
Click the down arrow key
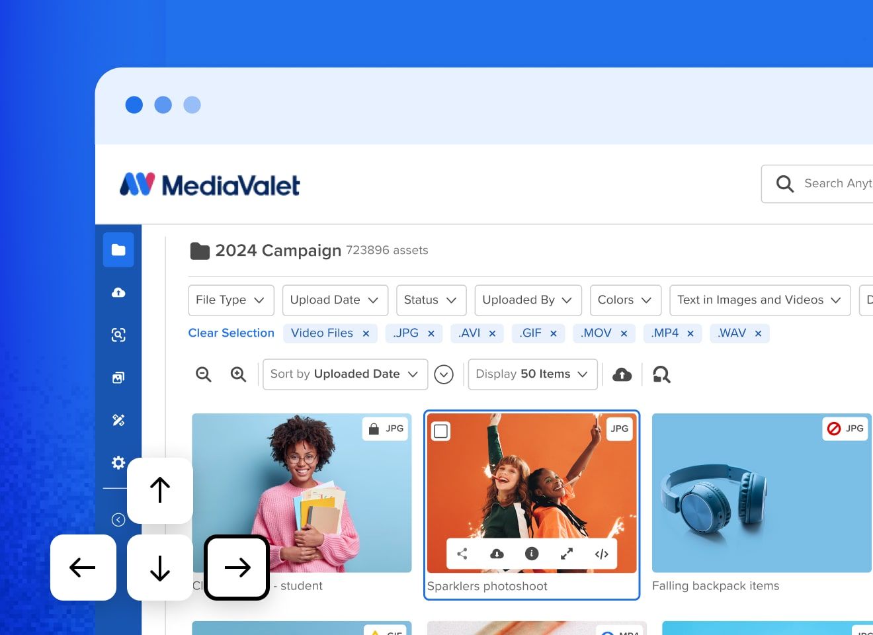pos(160,568)
